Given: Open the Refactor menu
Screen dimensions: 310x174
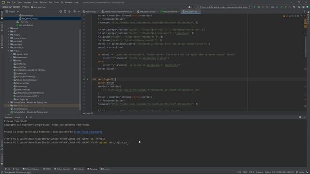Looking at the screenshot, I should click(x=43, y=2).
